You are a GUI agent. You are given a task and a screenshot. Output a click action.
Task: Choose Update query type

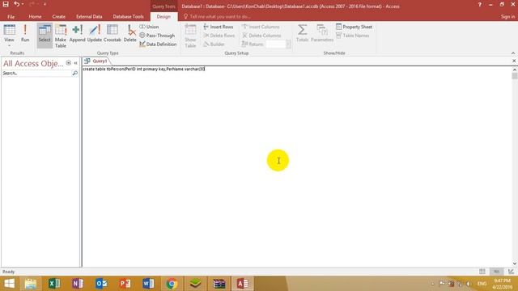tap(95, 34)
